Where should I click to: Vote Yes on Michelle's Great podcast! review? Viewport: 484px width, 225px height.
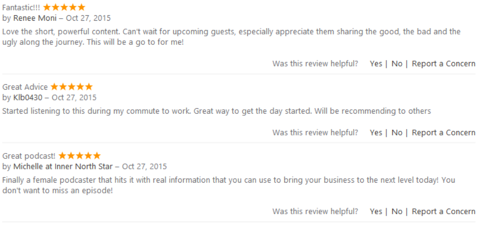[376, 211]
